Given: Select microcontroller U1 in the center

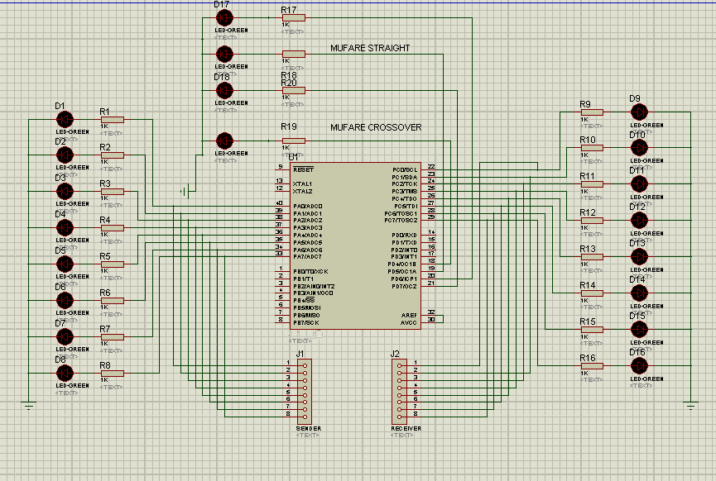Looking at the screenshot, I should [356, 244].
